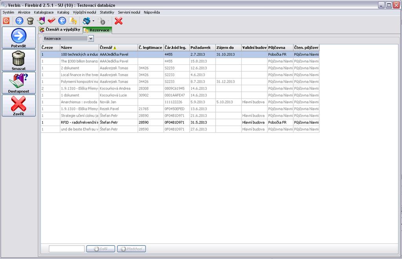Click the red X toolbar icon
Image resolution: width=402 pixels, height=259 pixels.
tap(119, 21)
